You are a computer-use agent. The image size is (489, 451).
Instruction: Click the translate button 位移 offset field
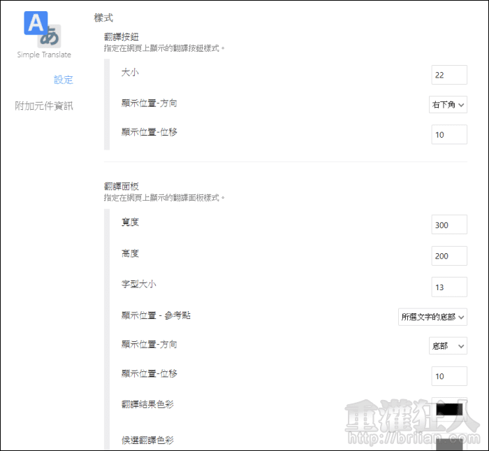point(448,134)
